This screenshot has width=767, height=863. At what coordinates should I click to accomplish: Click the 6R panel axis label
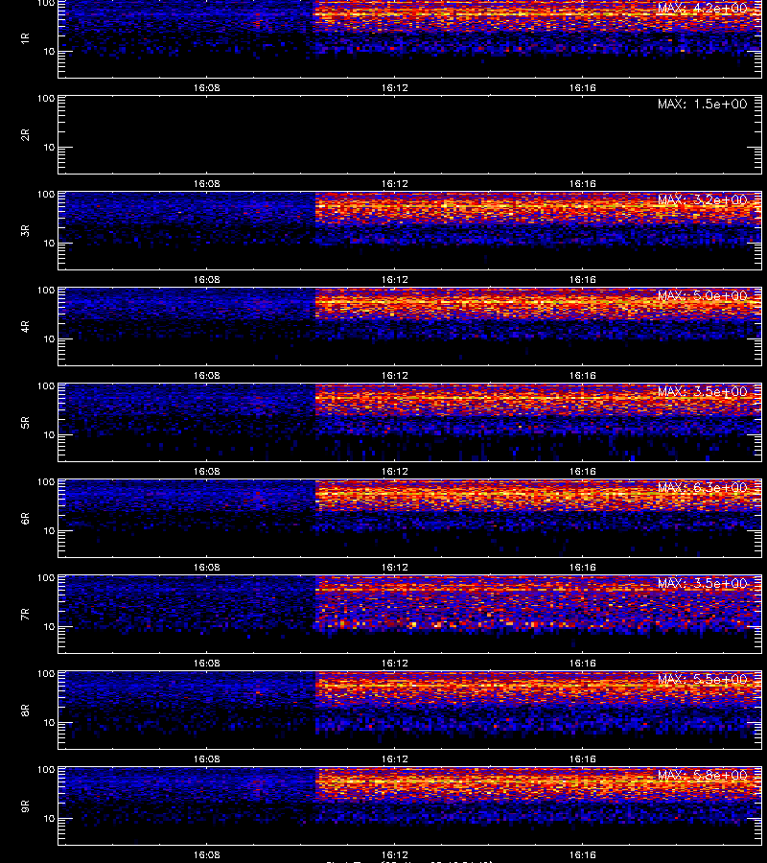click(x=25, y=518)
